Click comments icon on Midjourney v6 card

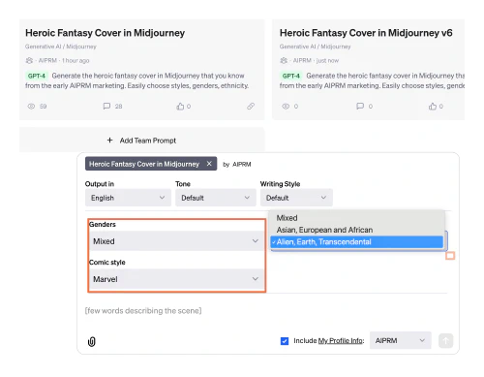360,106
